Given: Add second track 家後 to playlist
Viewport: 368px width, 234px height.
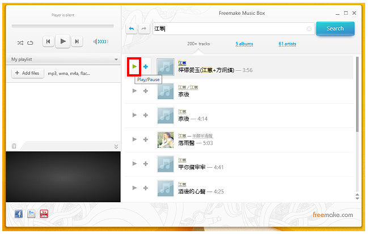Looking at the screenshot, I should tap(146, 91).
